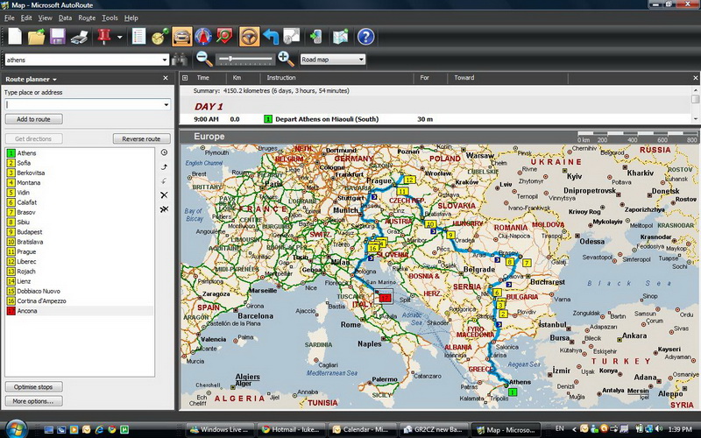Click green start marker 1 near Athens
Screen dimensions: 701x438
tap(513, 392)
